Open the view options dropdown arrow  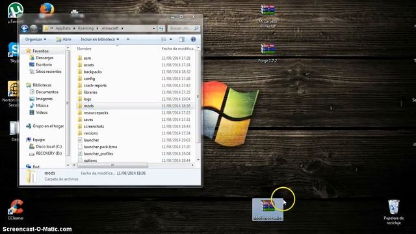point(171,39)
